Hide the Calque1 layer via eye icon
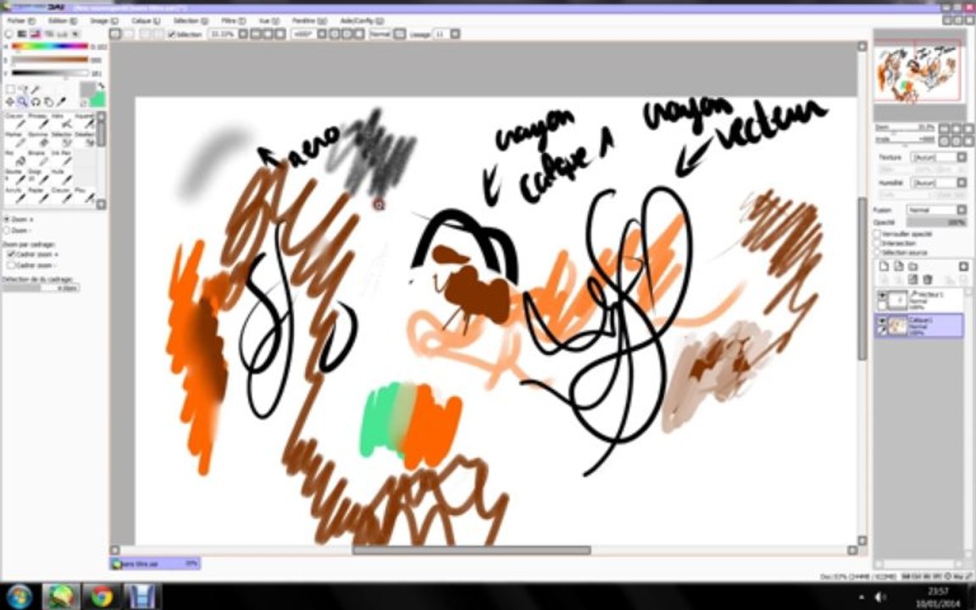976x610 pixels. 882,320
